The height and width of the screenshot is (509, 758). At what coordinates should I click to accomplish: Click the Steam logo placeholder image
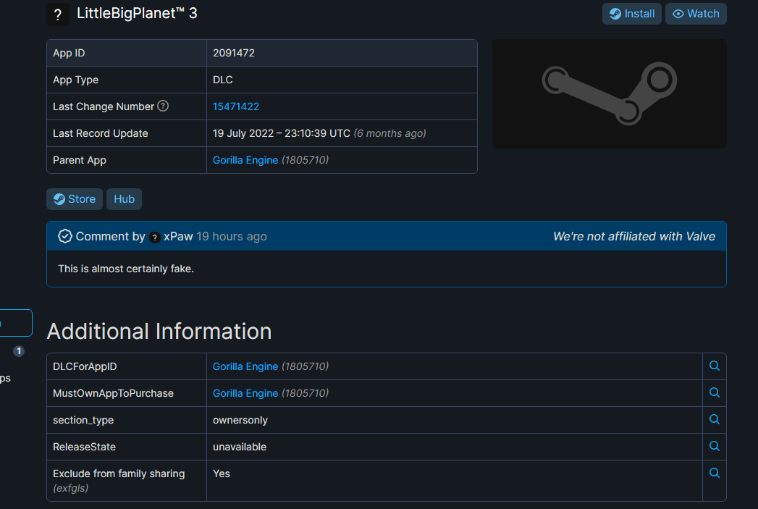[609, 94]
